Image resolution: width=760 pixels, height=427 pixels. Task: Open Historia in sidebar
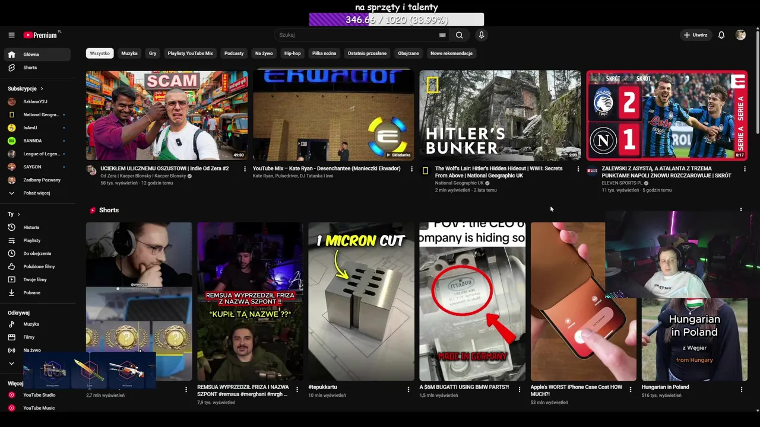[37, 227]
